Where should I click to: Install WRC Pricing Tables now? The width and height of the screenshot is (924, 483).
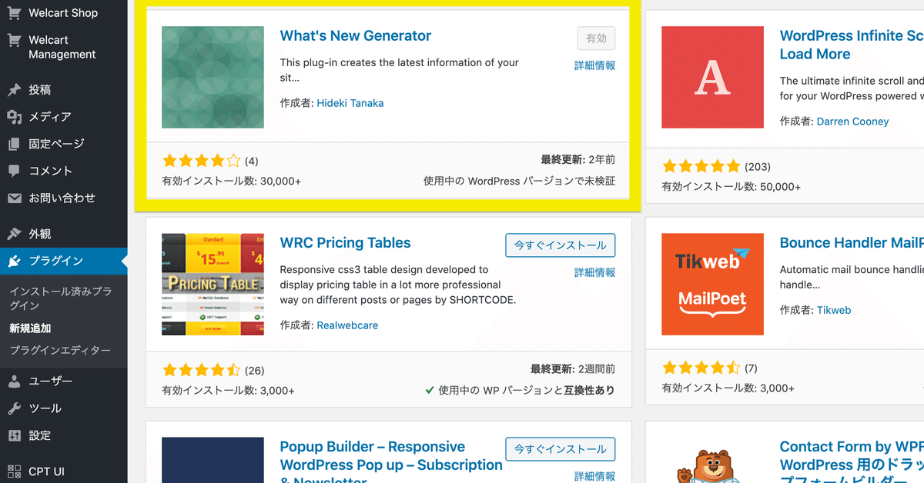pos(560,245)
